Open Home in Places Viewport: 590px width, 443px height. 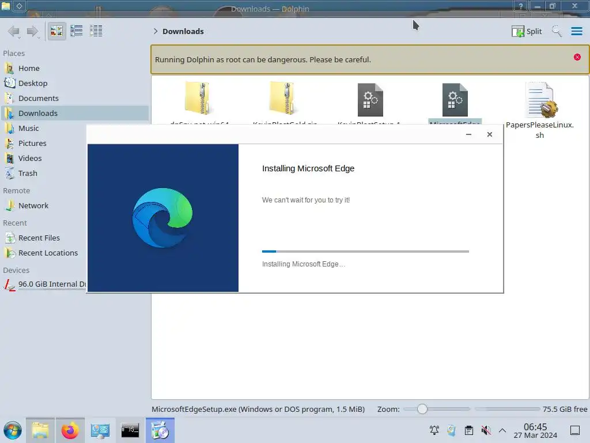click(74, 68)
